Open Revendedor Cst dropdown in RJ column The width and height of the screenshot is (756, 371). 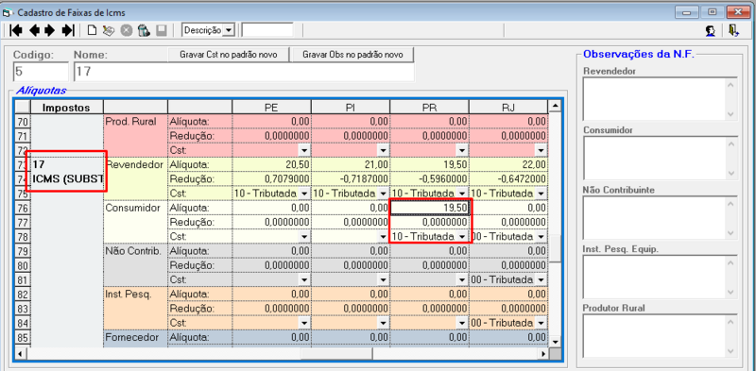tap(541, 194)
